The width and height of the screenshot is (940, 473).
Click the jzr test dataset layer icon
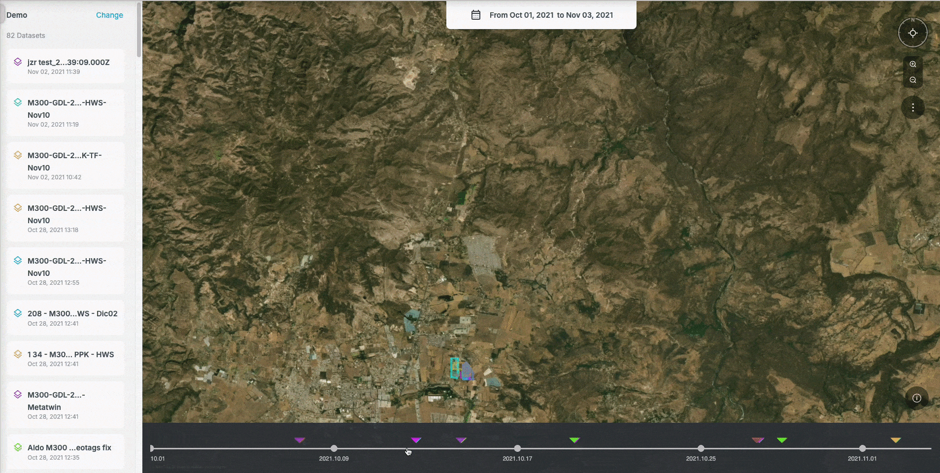(x=18, y=62)
